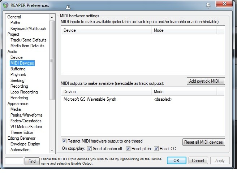Click the category list scrollbar thumb
The image size is (237, 192).
(52, 60)
